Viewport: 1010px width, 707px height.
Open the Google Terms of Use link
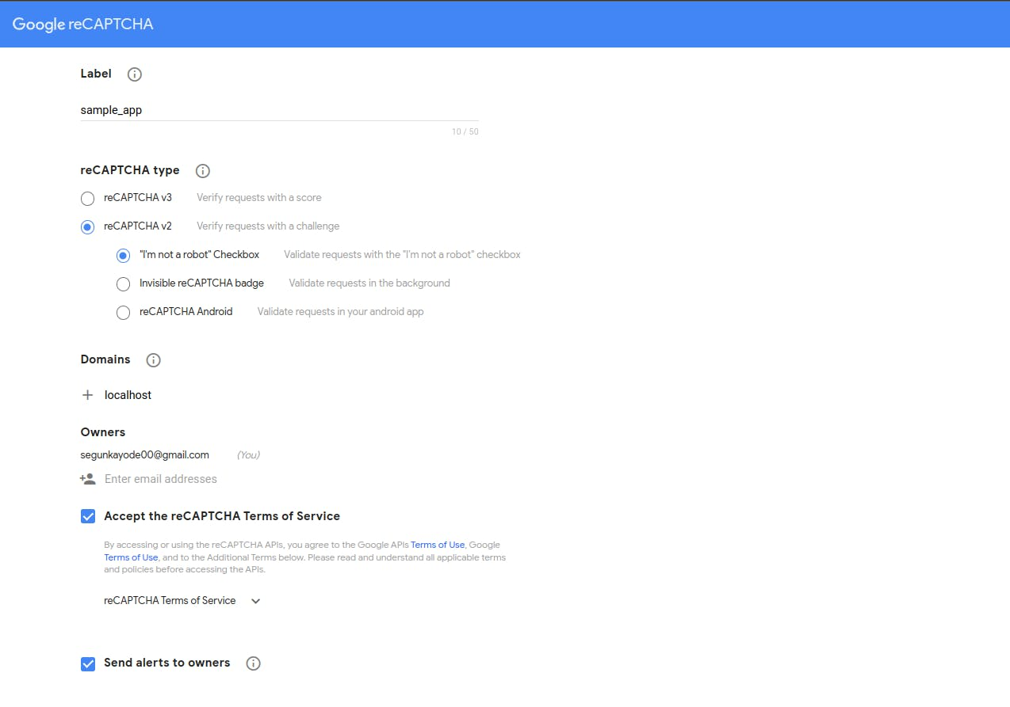click(x=131, y=557)
